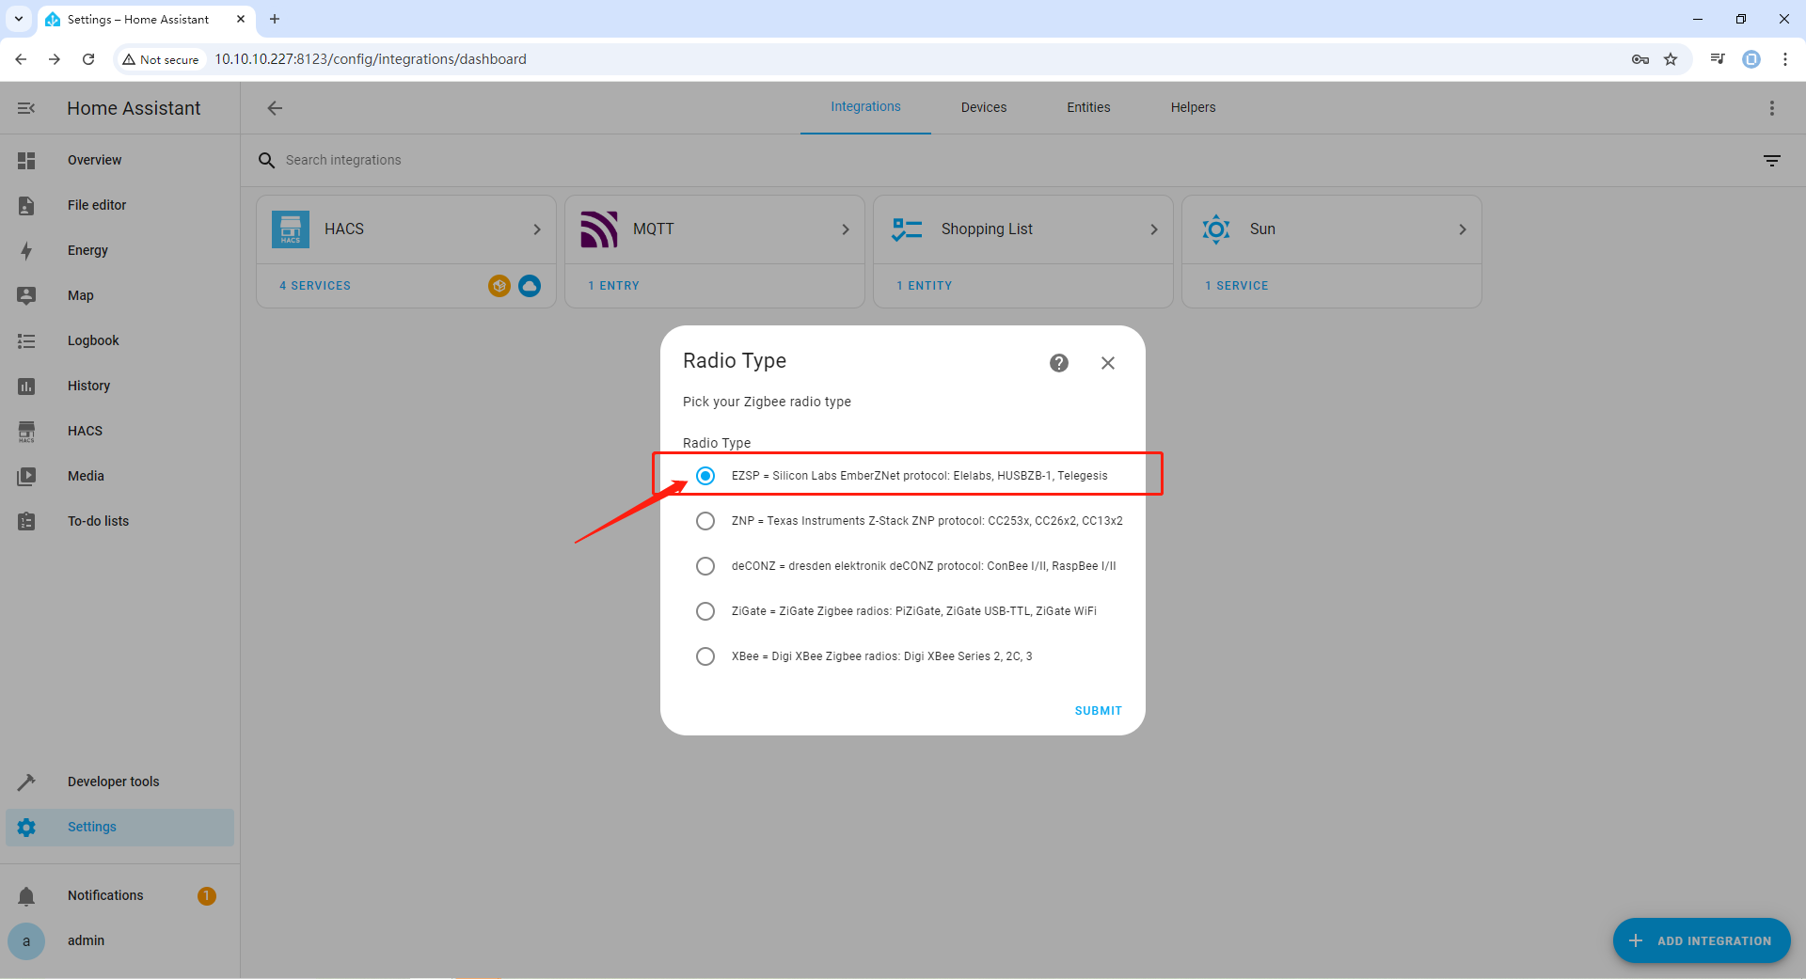Open the HACS integration card chevron

[x=537, y=229]
